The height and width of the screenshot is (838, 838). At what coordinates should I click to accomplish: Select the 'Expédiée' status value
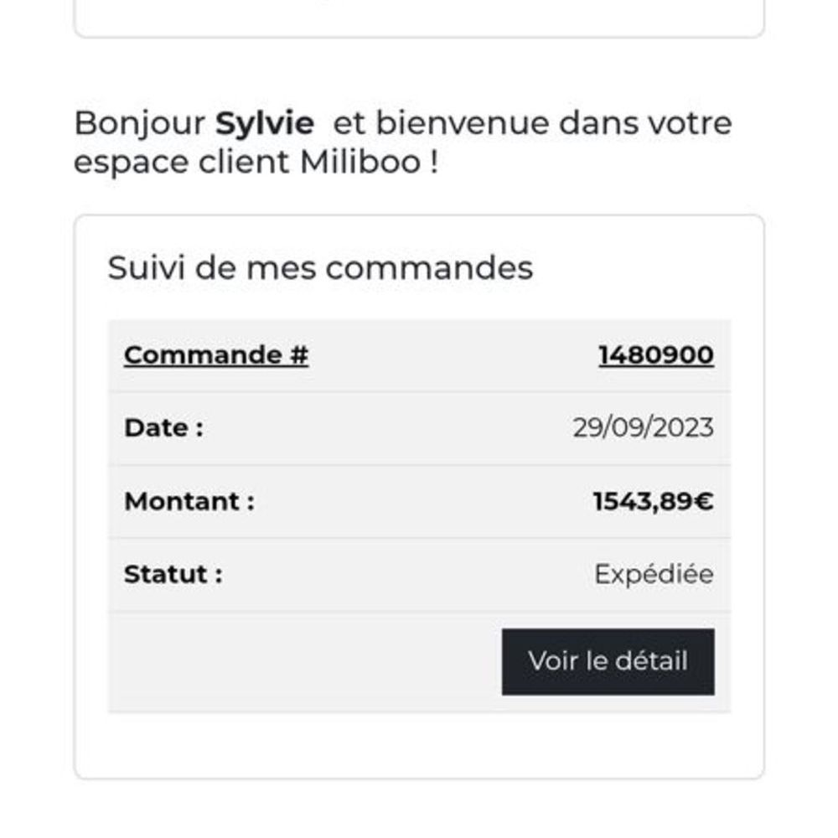(654, 575)
